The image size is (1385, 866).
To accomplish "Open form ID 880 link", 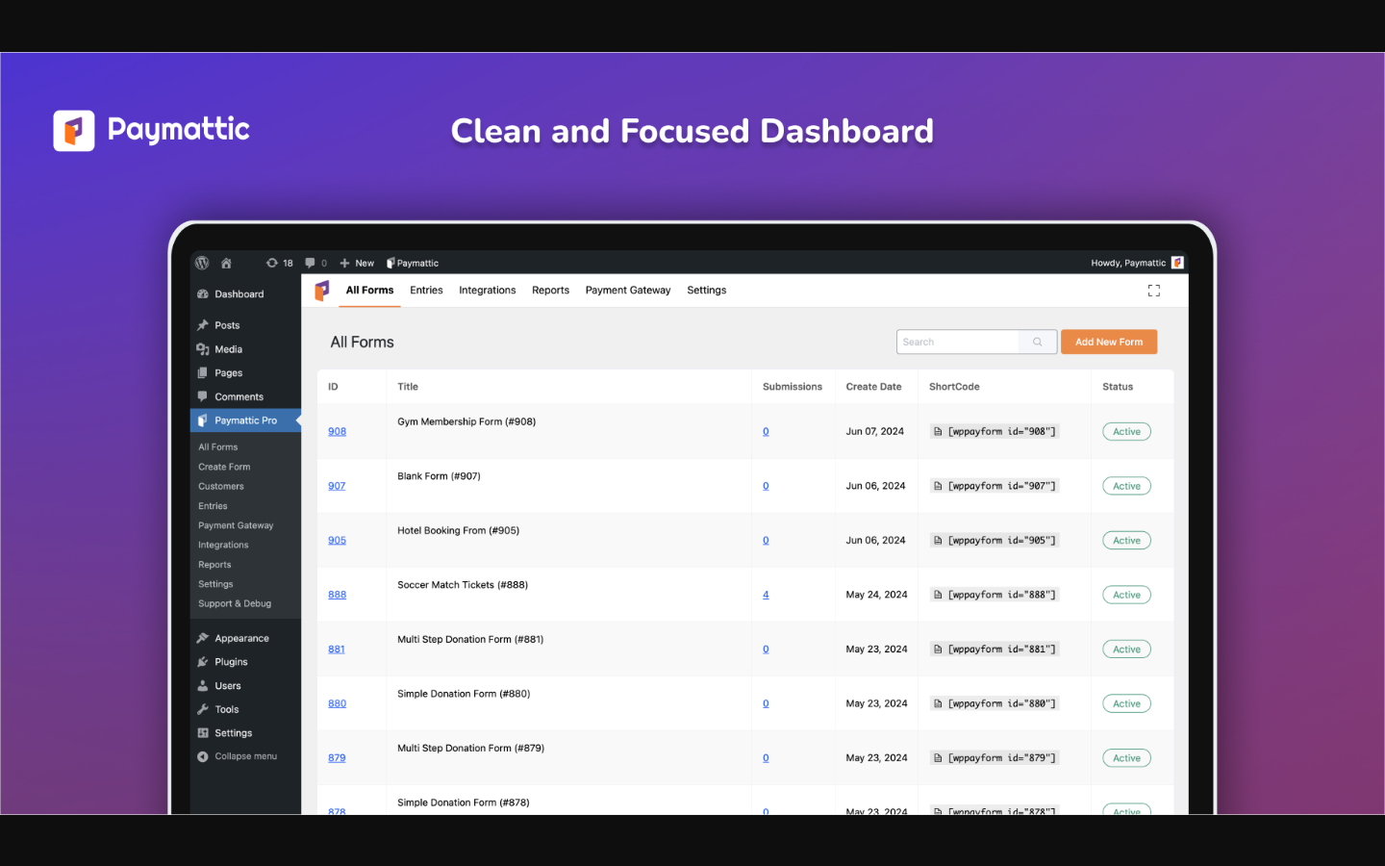I will tap(337, 703).
